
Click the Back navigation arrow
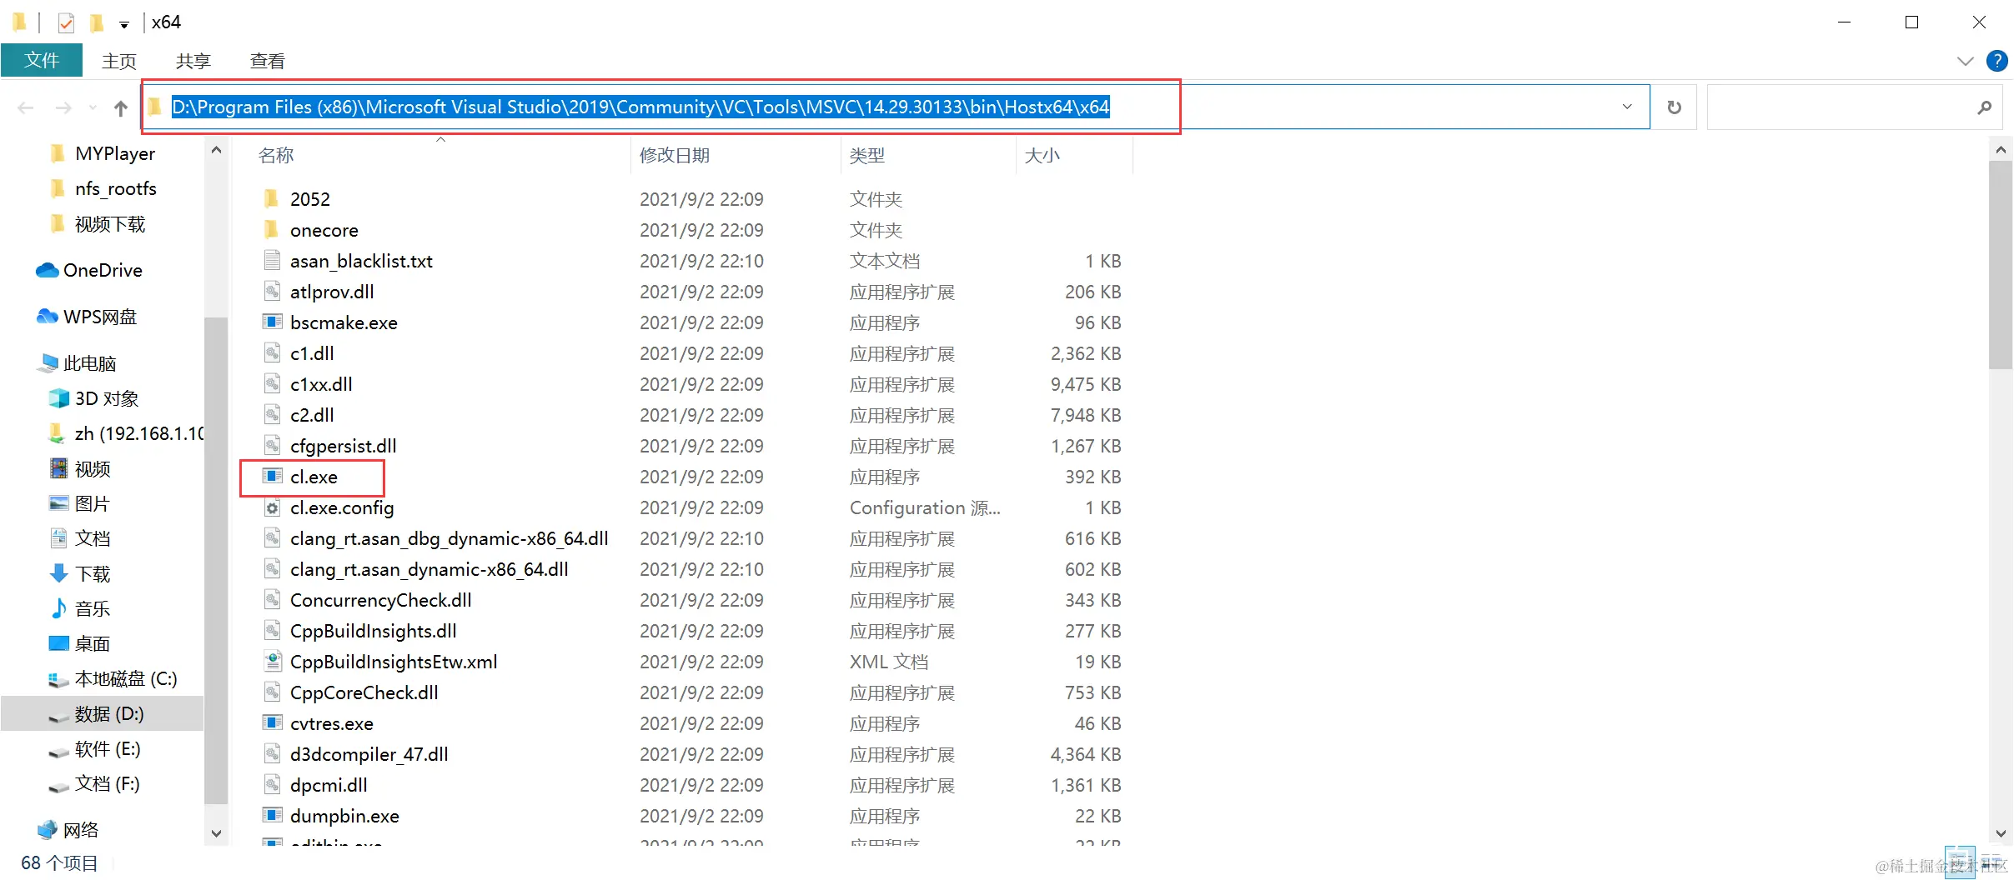[26, 107]
